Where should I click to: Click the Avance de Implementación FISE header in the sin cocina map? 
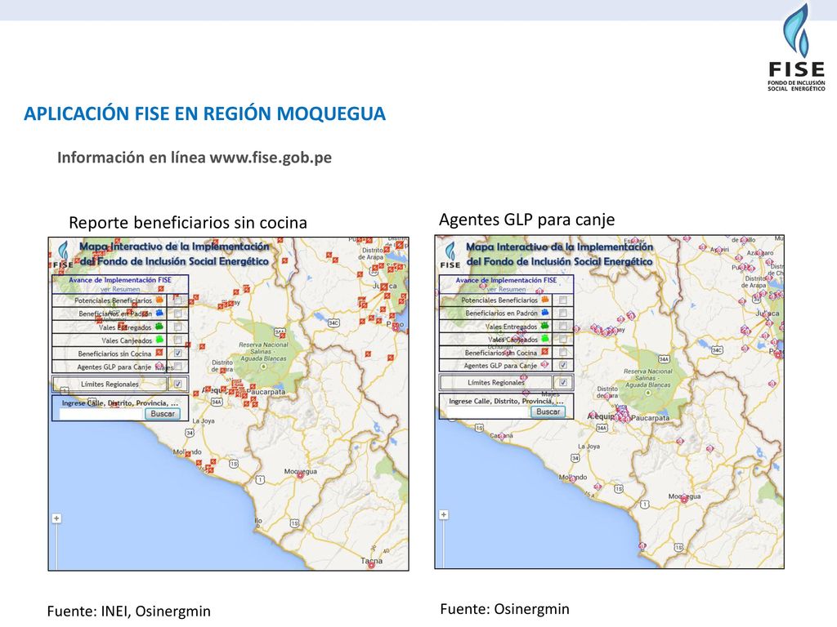point(120,280)
